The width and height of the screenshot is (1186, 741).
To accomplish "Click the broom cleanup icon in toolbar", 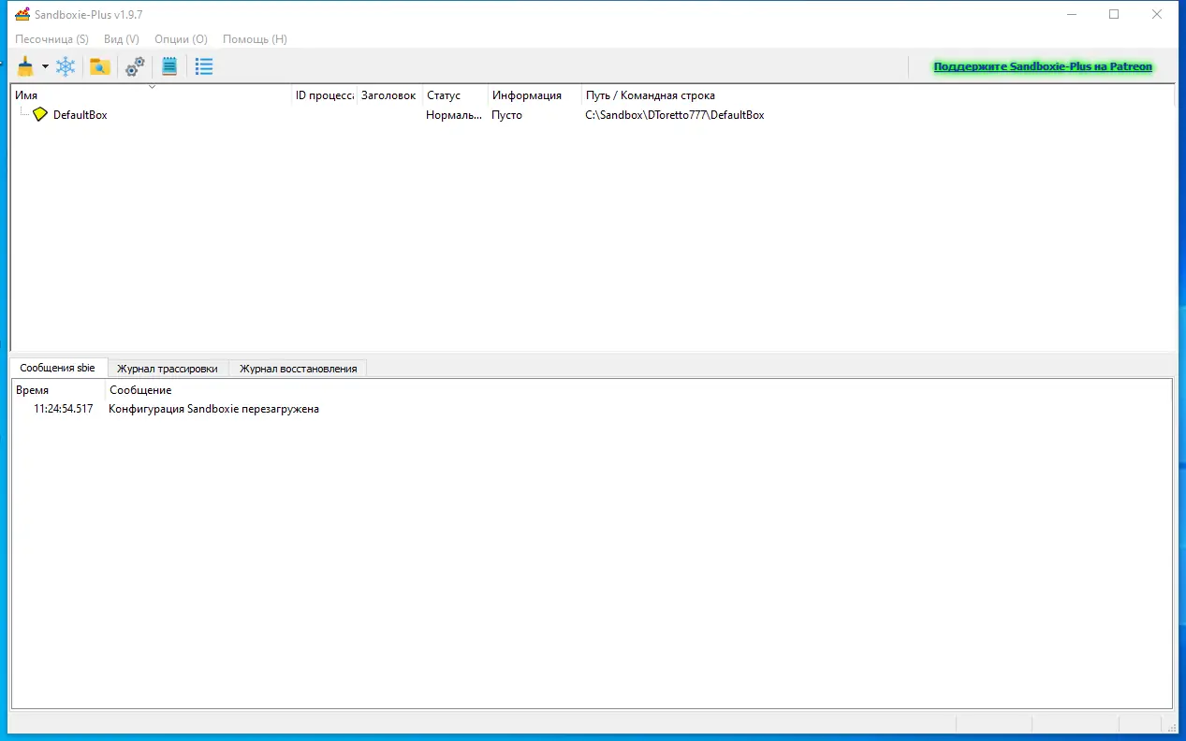I will tap(25, 66).
